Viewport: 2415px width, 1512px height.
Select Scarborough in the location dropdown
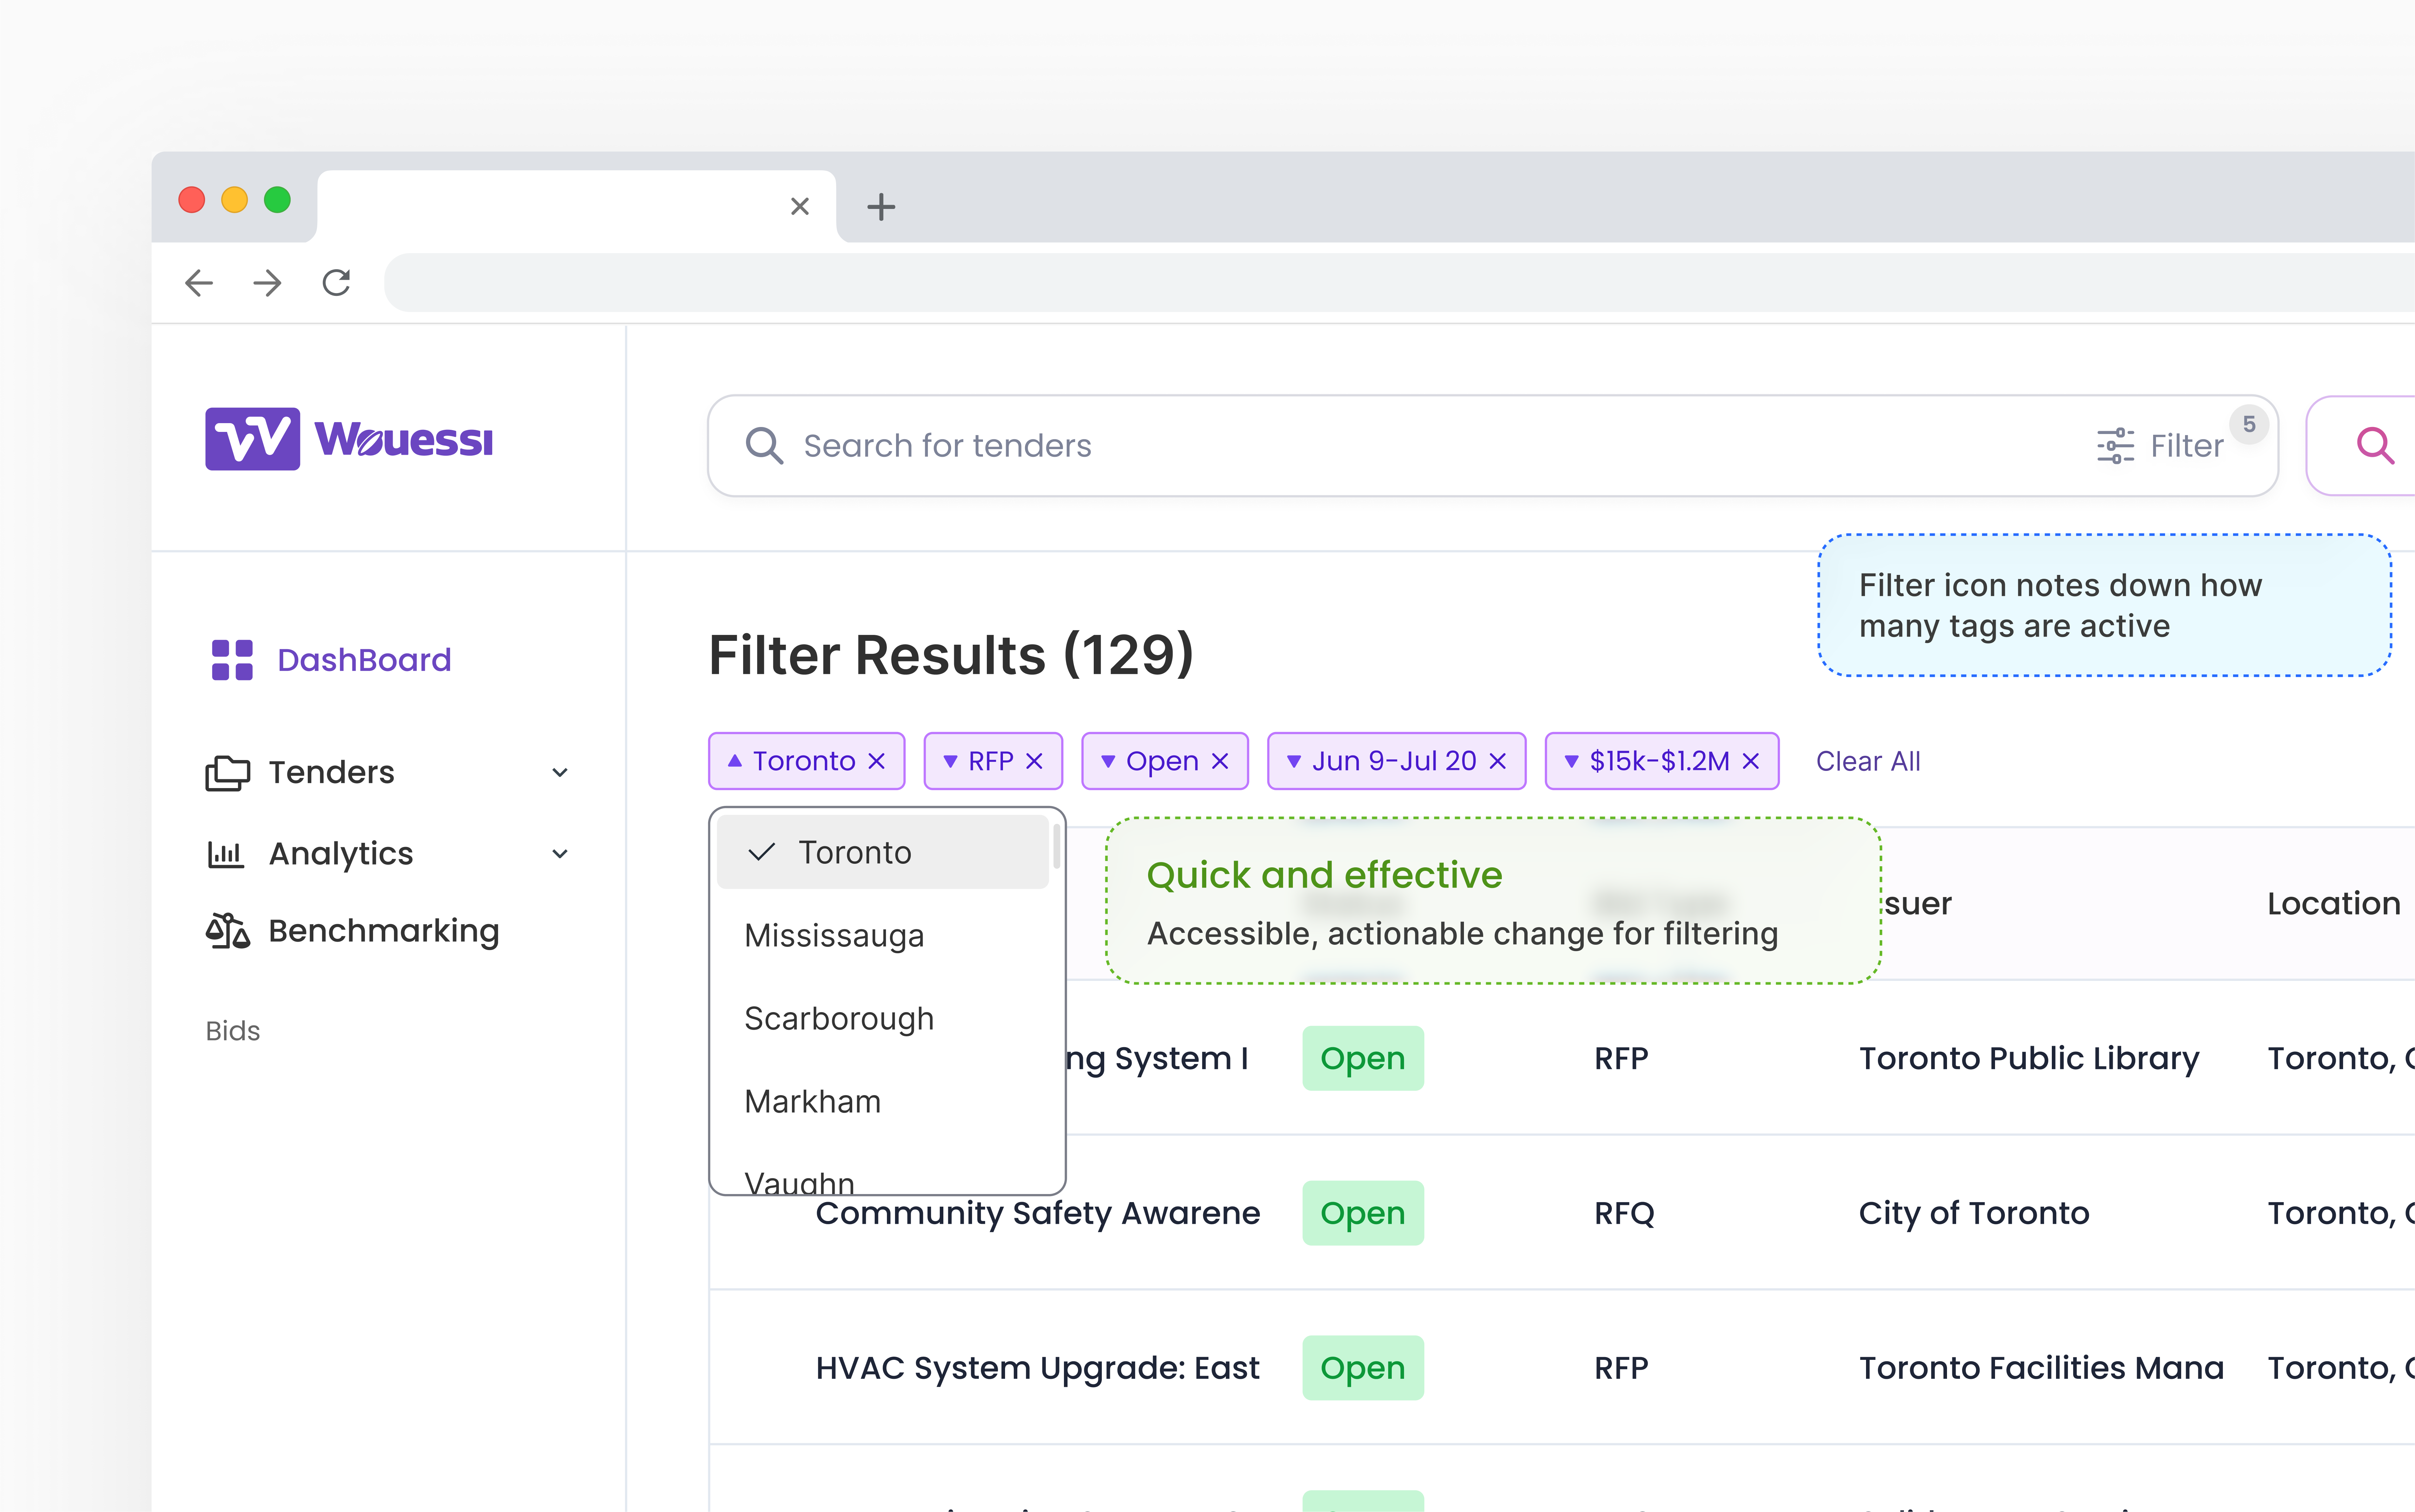coord(839,1018)
